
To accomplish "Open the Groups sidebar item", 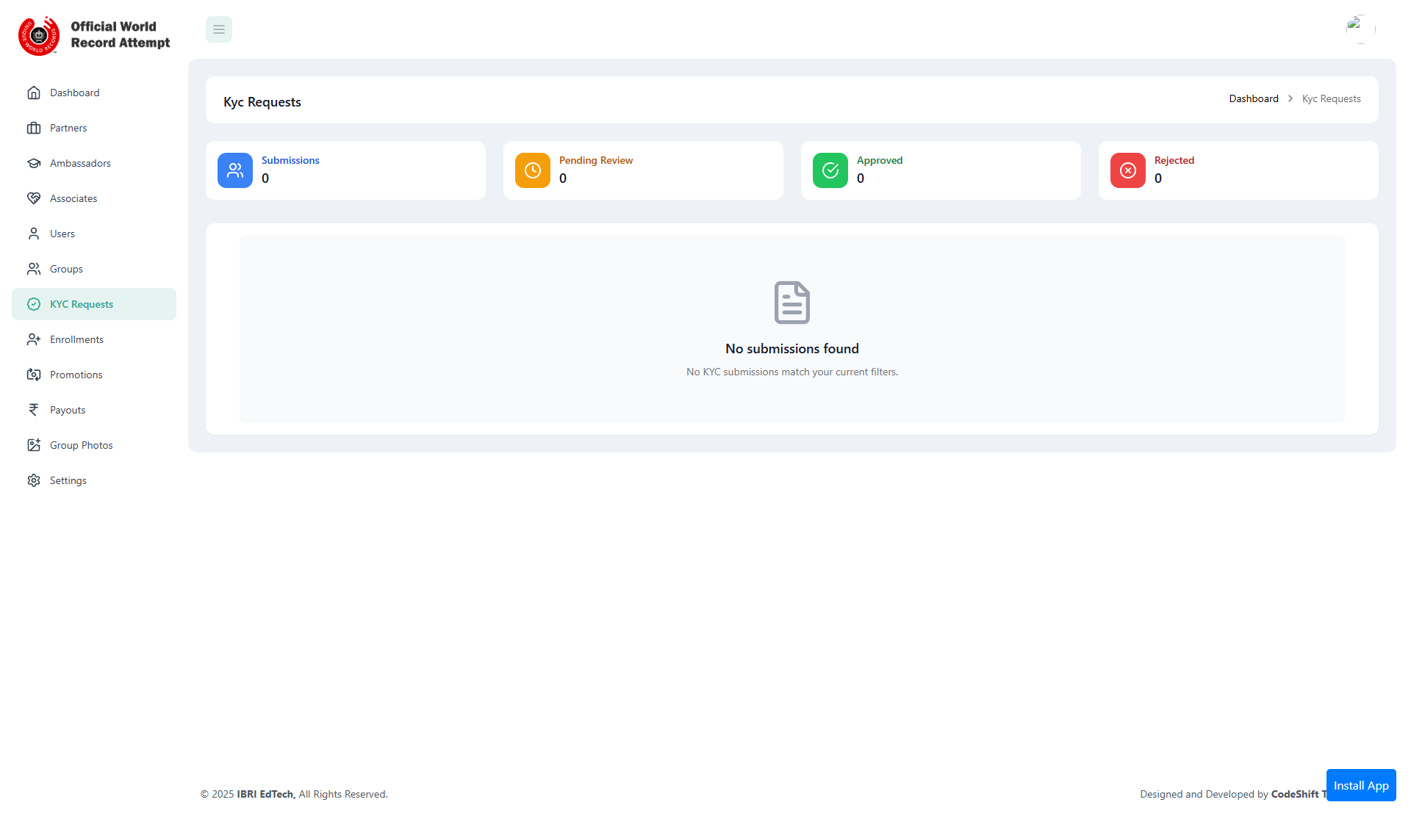I will 94,269.
